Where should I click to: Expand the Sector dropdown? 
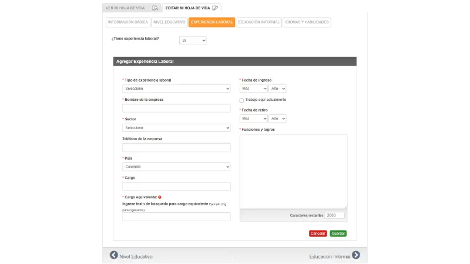tap(176, 128)
